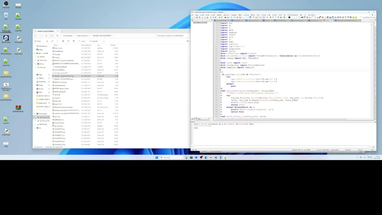The width and height of the screenshot is (382, 215).
Task: Sort files by the Nazwa column header
Action: pos(56,45)
